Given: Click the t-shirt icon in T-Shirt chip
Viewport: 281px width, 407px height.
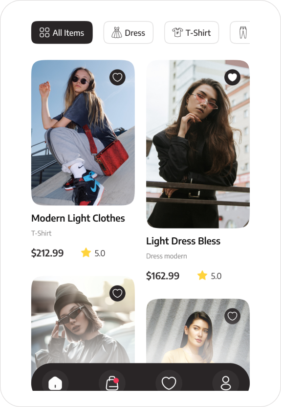Looking at the screenshot, I should 177,32.
